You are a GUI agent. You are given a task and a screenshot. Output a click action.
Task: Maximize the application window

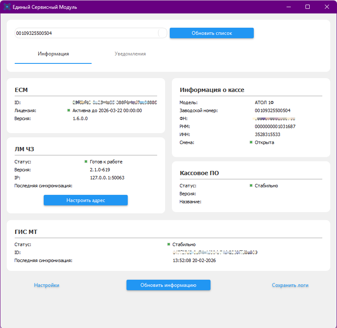pos(308,7)
